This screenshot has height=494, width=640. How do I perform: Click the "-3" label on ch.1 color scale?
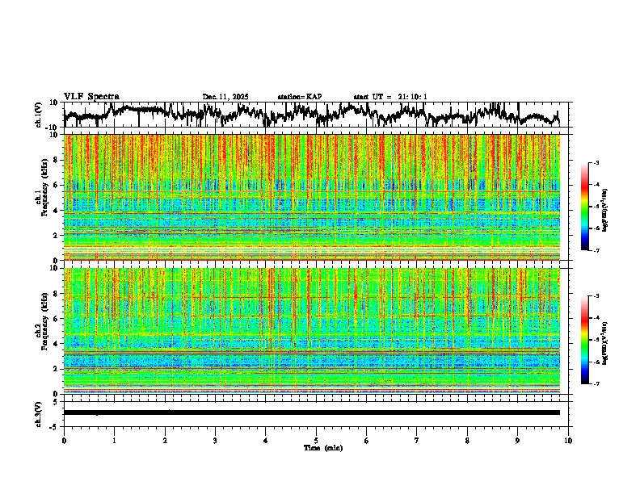point(596,162)
